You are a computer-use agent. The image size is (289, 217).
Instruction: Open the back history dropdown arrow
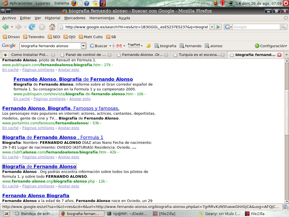click(x=12, y=27)
